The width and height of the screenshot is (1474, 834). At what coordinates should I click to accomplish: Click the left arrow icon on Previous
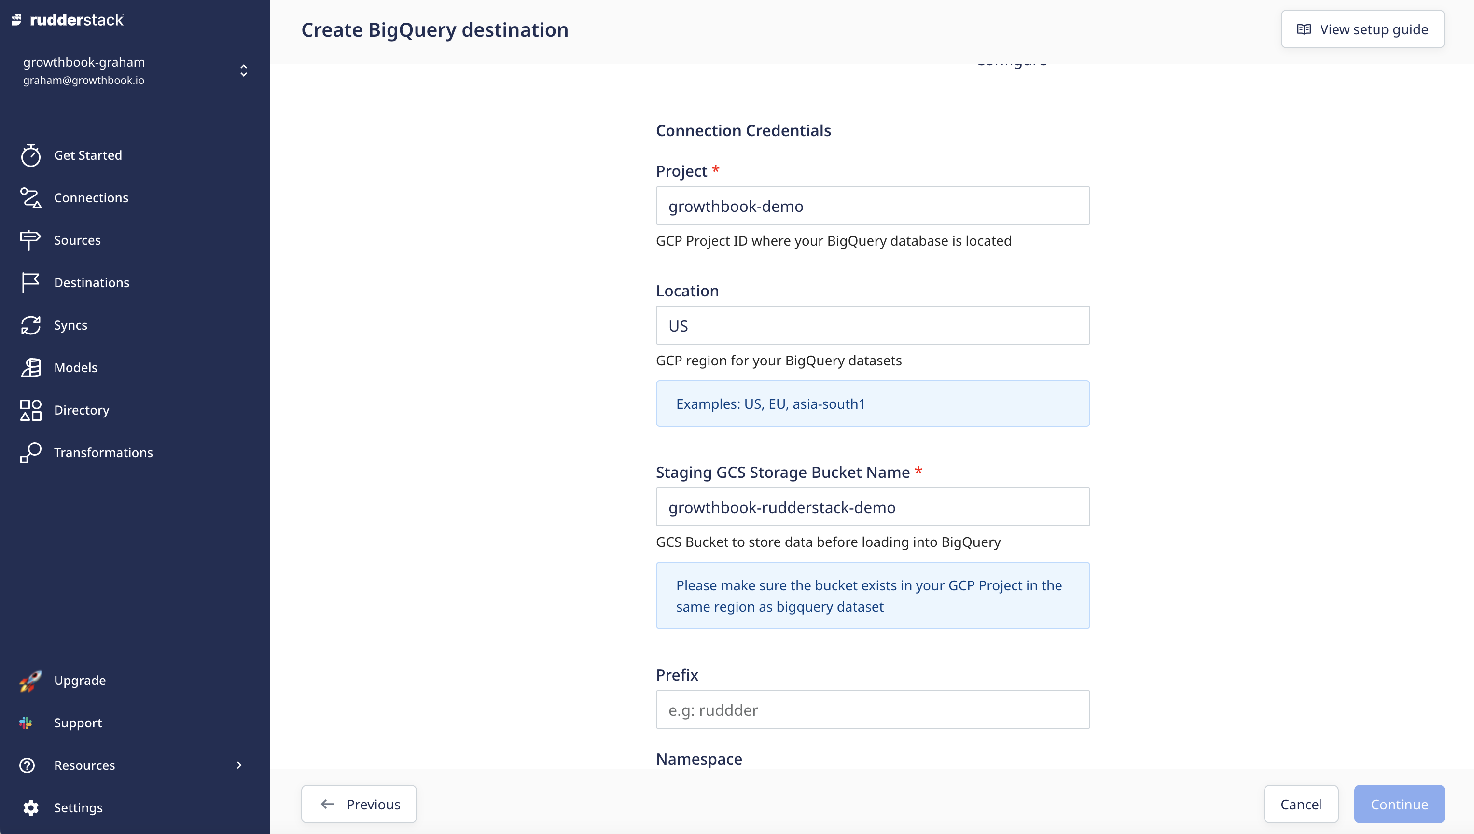328,804
